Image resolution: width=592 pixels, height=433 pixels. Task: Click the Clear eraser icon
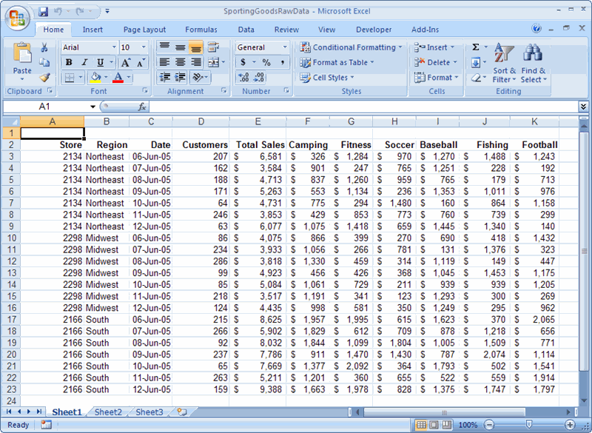tap(476, 78)
